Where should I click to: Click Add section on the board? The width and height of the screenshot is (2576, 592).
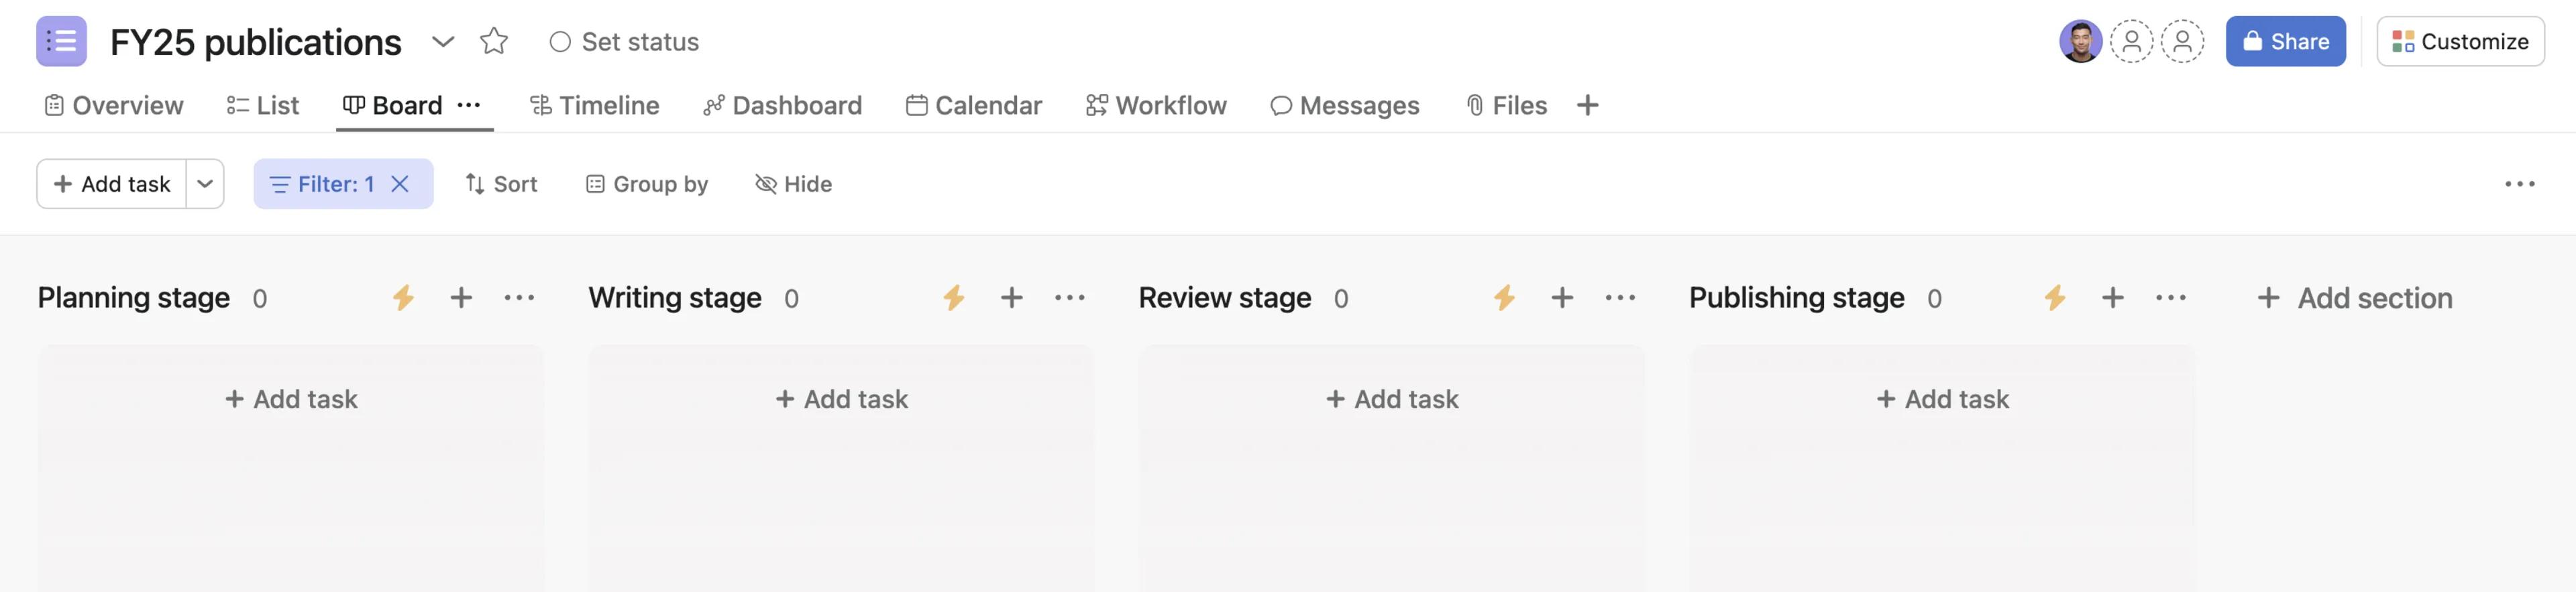[x=2355, y=298]
